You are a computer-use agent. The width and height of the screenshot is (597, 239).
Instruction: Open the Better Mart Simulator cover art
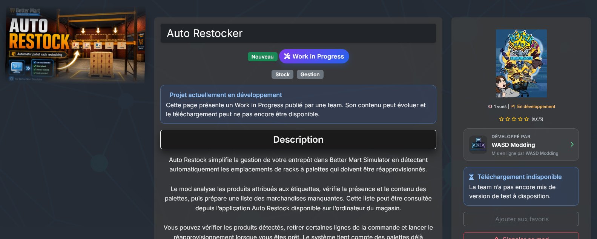pyautogui.click(x=521, y=63)
